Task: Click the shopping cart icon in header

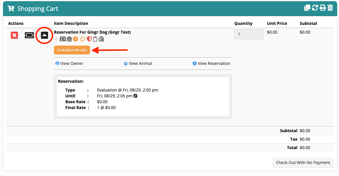Action: (x=11, y=8)
